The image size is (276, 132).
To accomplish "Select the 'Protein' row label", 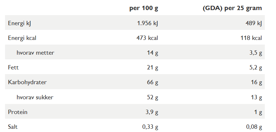I will 18,112.
